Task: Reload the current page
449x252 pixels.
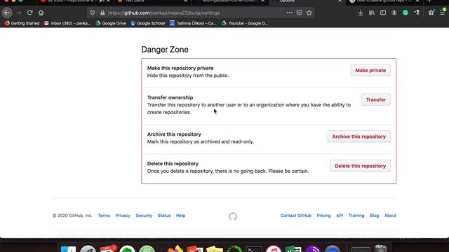Action: click(x=29, y=13)
